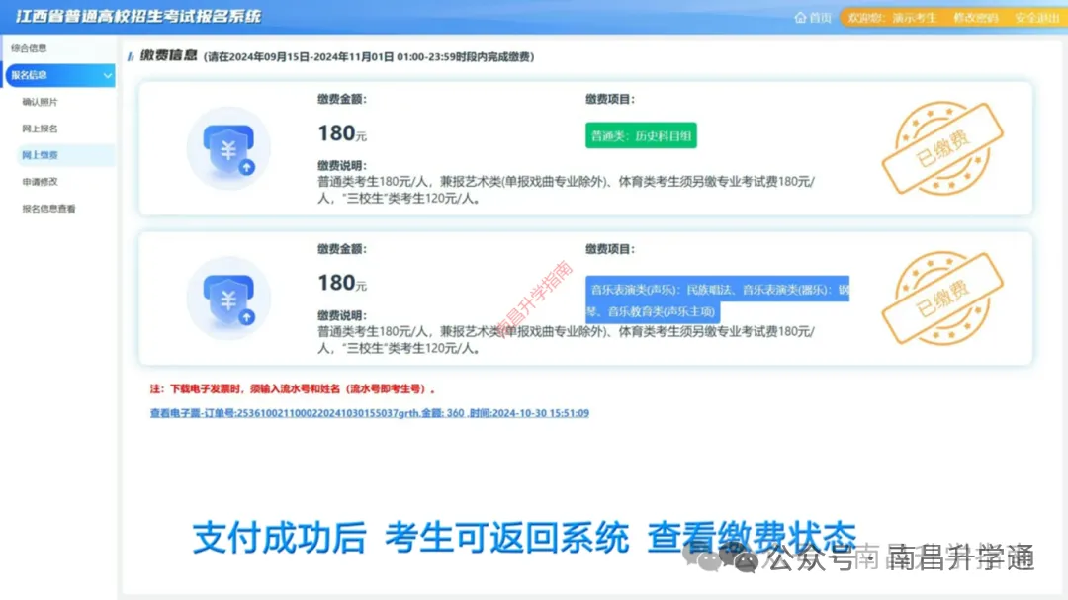Click 修改密码 in the header
The height and width of the screenshot is (600, 1068).
975,18
